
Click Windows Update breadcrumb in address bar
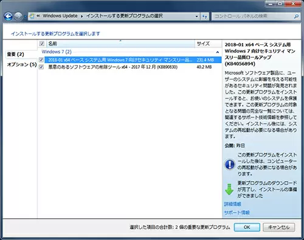point(60,16)
